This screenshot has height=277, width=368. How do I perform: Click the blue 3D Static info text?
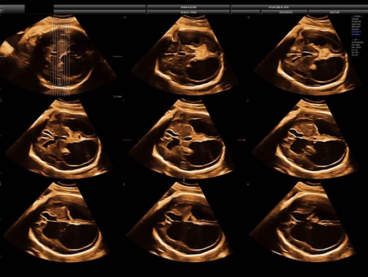(356, 35)
